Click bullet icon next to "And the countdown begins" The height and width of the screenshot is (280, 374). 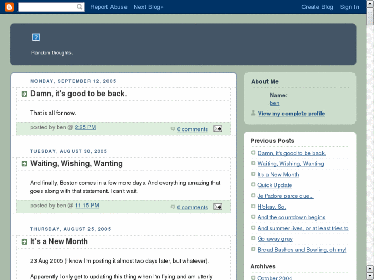253,217
